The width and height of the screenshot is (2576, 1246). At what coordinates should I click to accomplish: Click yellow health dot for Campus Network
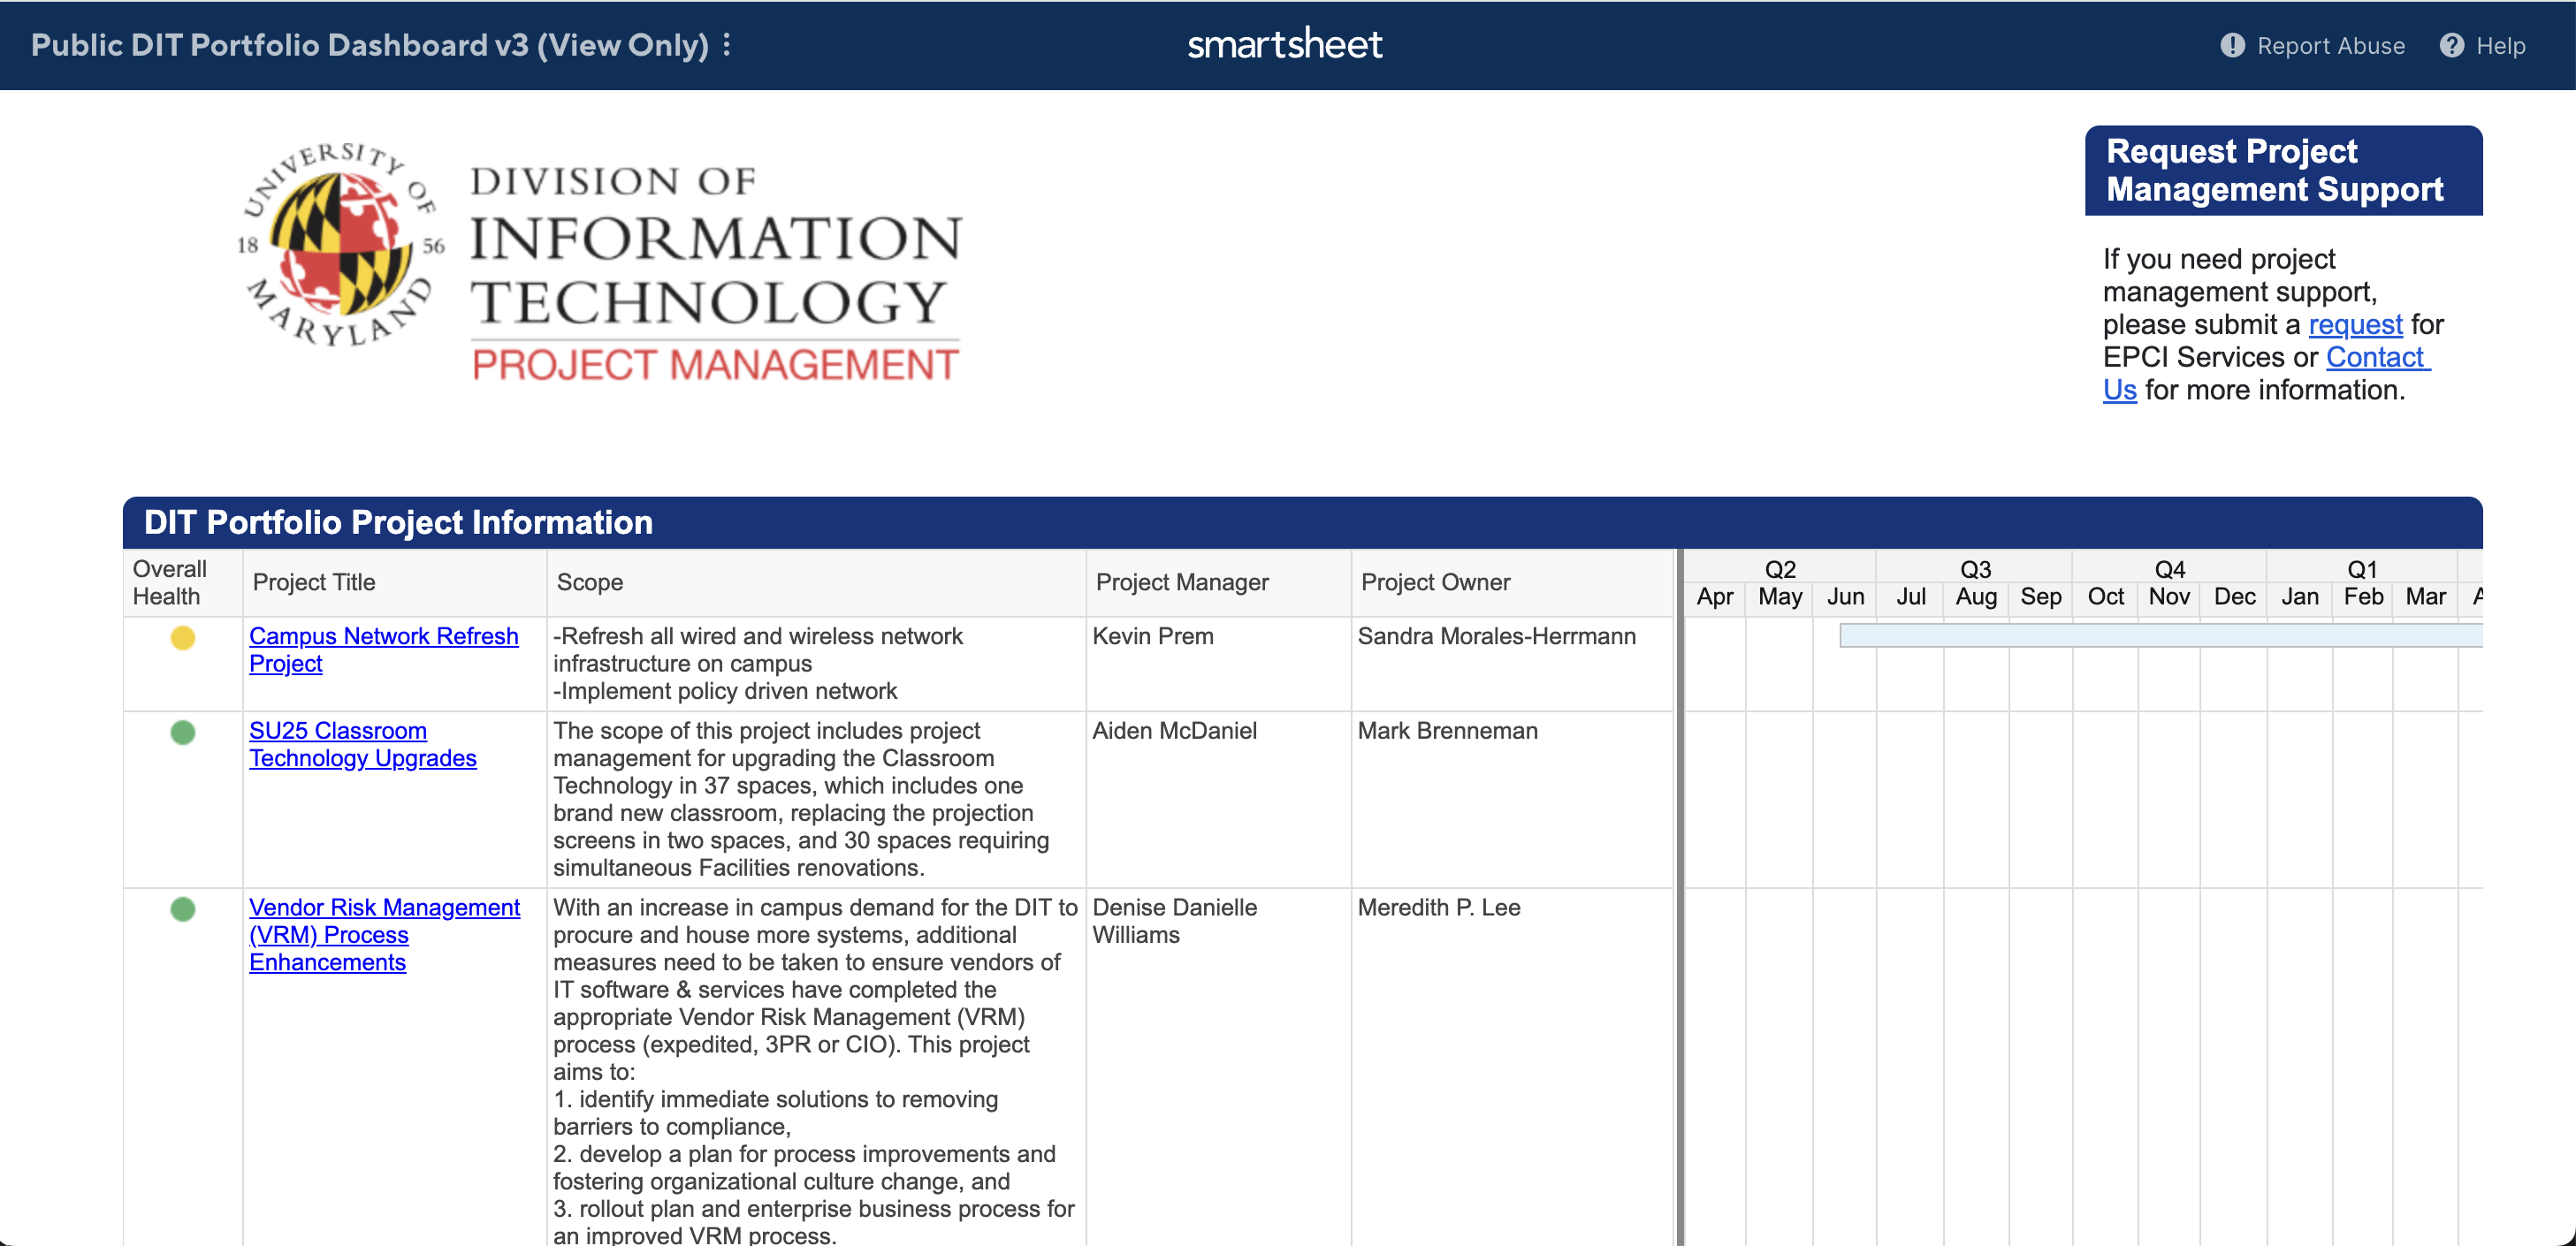click(x=182, y=638)
